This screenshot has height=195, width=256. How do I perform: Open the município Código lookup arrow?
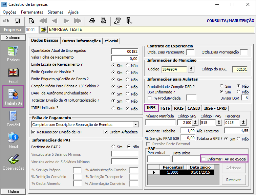point(191,69)
